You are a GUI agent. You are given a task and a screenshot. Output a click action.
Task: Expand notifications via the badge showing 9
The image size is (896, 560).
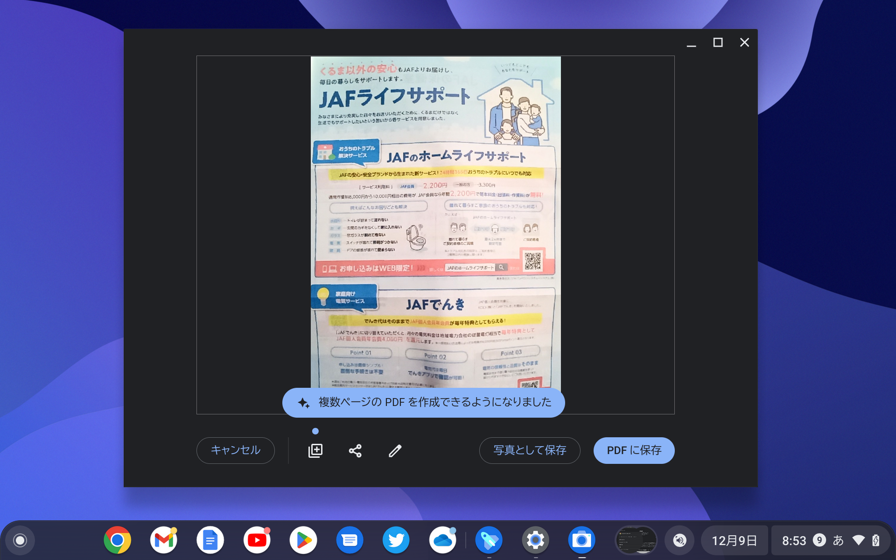pos(820,540)
